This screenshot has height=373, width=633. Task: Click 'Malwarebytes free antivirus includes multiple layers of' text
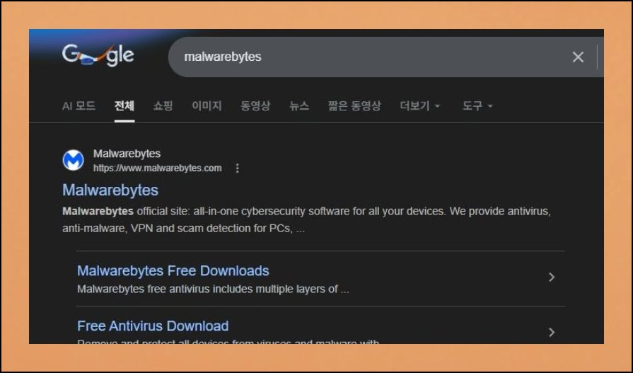tap(207, 289)
